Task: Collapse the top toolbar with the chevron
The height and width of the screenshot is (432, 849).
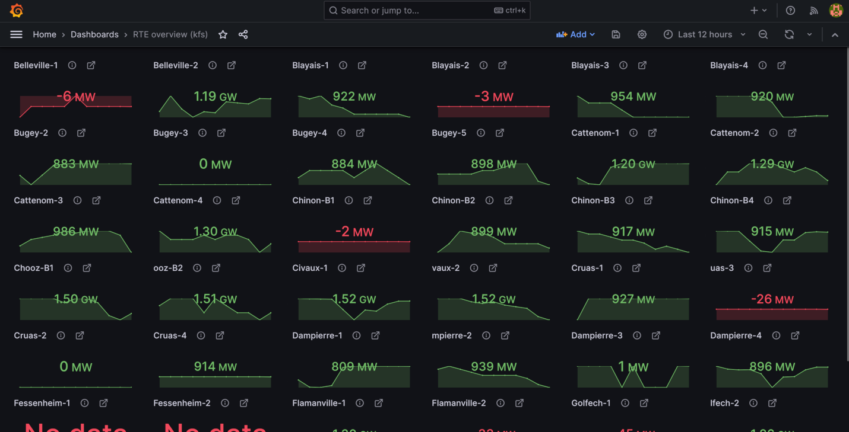Action: [835, 34]
